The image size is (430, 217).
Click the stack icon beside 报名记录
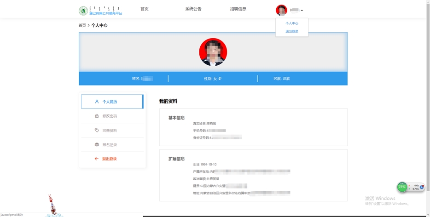(97, 144)
